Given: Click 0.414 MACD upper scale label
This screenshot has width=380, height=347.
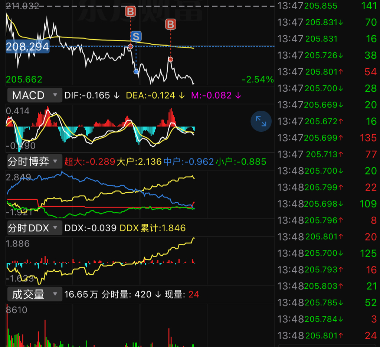Looking at the screenshot, I should click(x=17, y=111).
